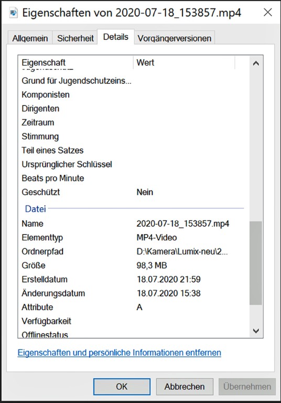
Task: Click the scrollbar up arrow
Action: point(256,63)
